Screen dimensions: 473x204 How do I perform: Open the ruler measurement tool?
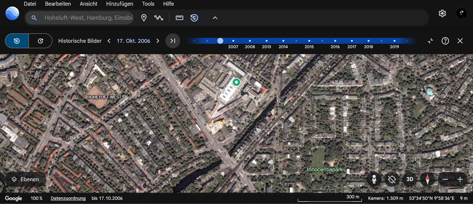click(179, 18)
